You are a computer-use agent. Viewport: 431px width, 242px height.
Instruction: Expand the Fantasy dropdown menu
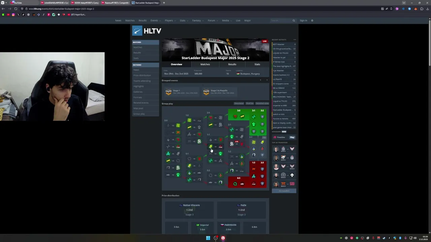click(x=197, y=21)
